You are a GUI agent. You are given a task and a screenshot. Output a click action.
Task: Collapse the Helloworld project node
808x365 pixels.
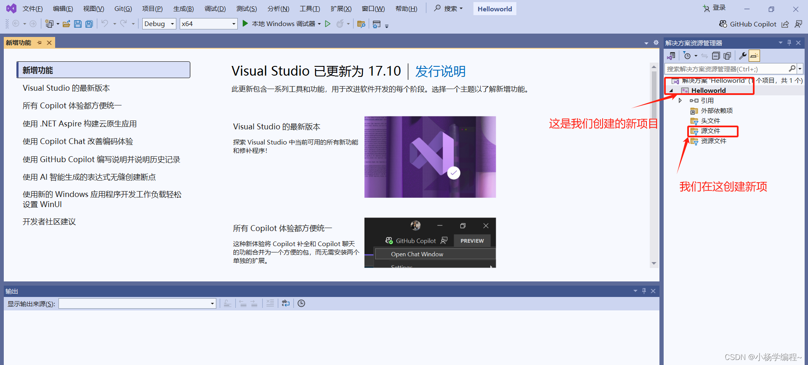672,91
